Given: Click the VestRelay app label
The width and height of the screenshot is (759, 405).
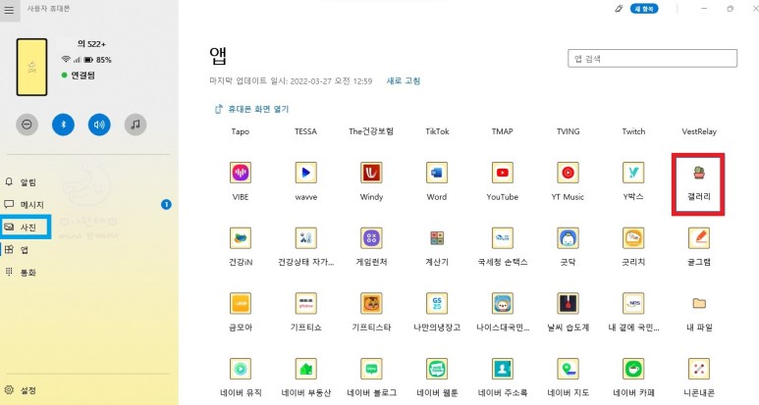Looking at the screenshot, I should (699, 131).
